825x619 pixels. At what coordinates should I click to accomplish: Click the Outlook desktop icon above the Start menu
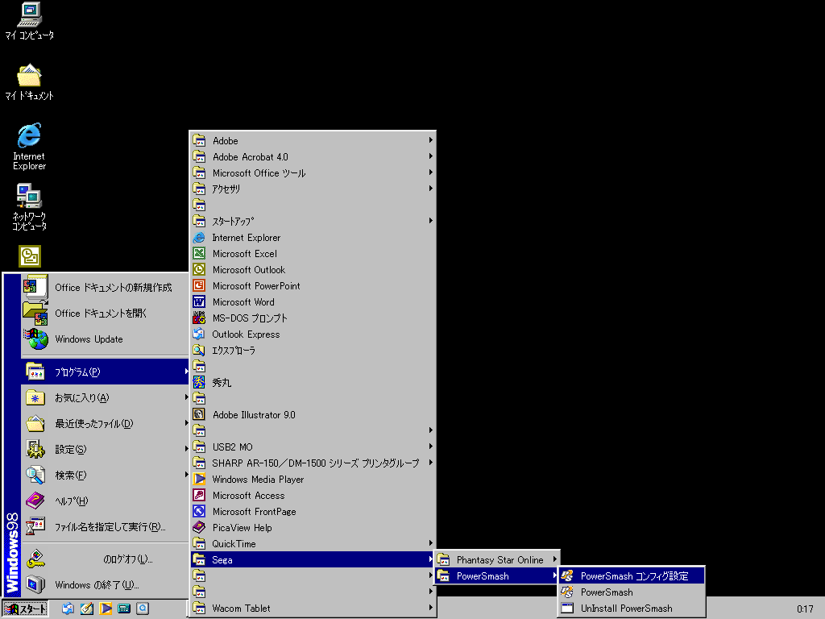tap(30, 256)
